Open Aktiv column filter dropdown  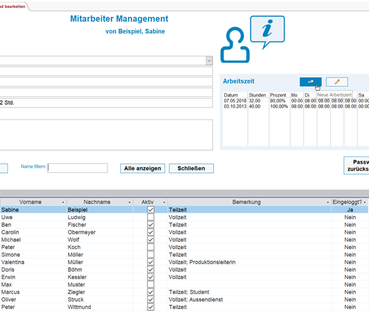tap(164, 202)
